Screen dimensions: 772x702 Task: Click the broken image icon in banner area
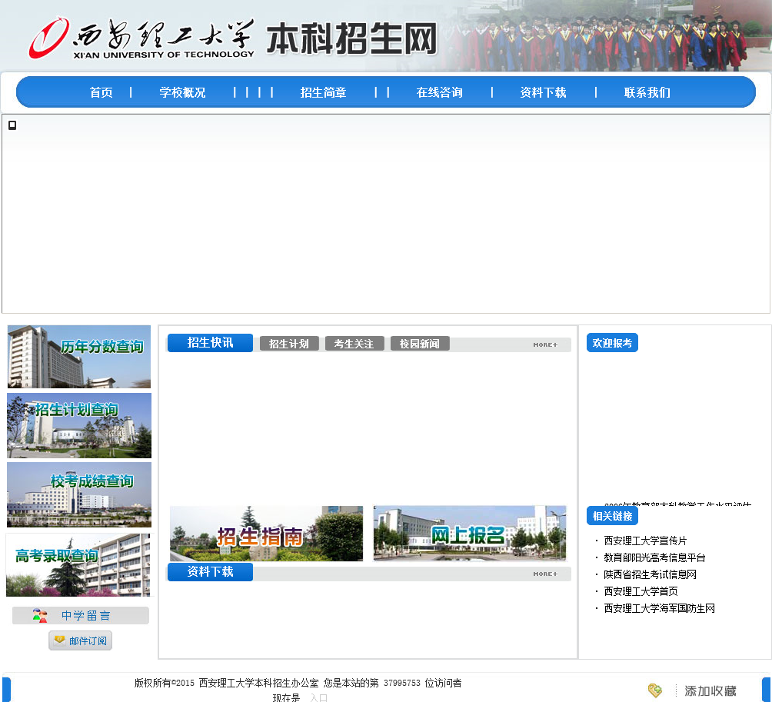(x=12, y=125)
